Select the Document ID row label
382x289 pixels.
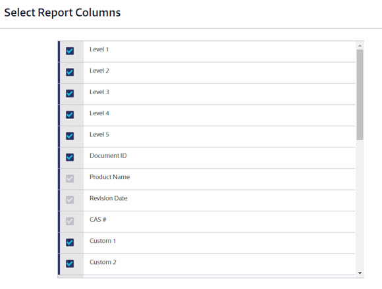point(108,156)
